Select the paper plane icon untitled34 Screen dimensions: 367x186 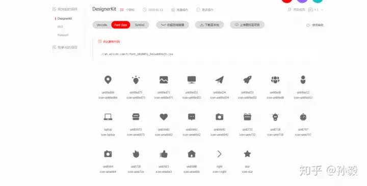point(220,80)
